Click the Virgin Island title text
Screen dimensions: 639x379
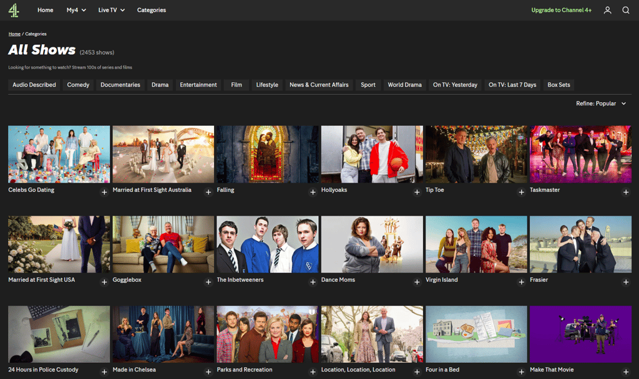[442, 280]
